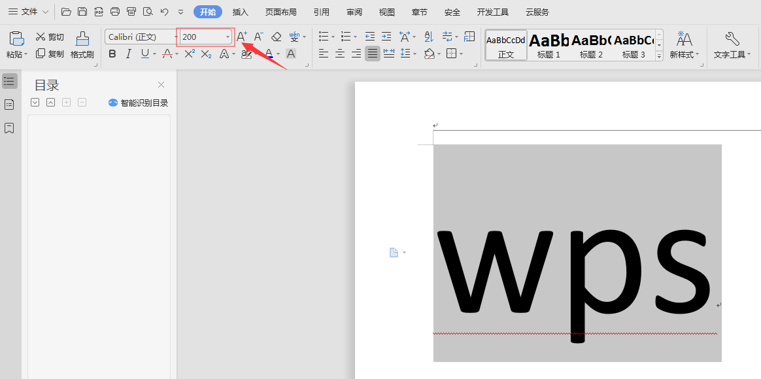Apply 标题 3 style
The image size is (761, 379).
tap(634, 45)
